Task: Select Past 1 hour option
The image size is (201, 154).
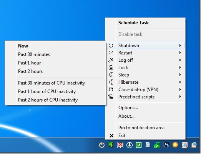Action: pos(30,63)
